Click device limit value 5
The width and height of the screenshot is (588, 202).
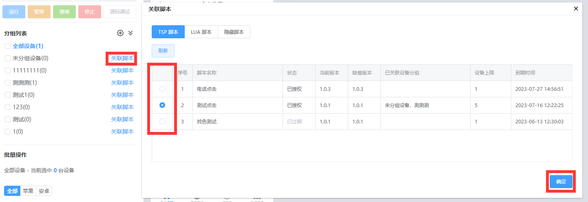pos(476,105)
